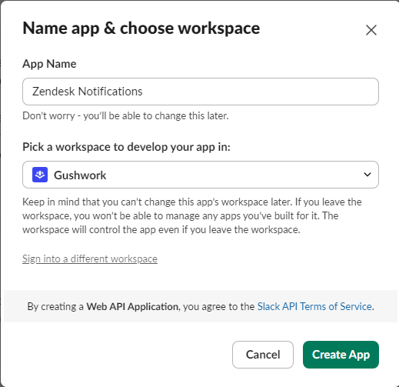Click the App Name input field
The width and height of the screenshot is (399, 387).
(x=201, y=92)
